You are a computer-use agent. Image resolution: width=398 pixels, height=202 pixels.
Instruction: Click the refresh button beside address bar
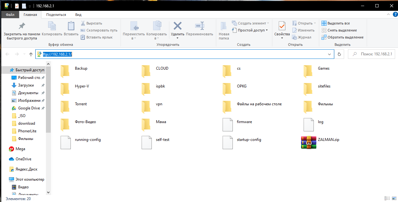coord(339,54)
